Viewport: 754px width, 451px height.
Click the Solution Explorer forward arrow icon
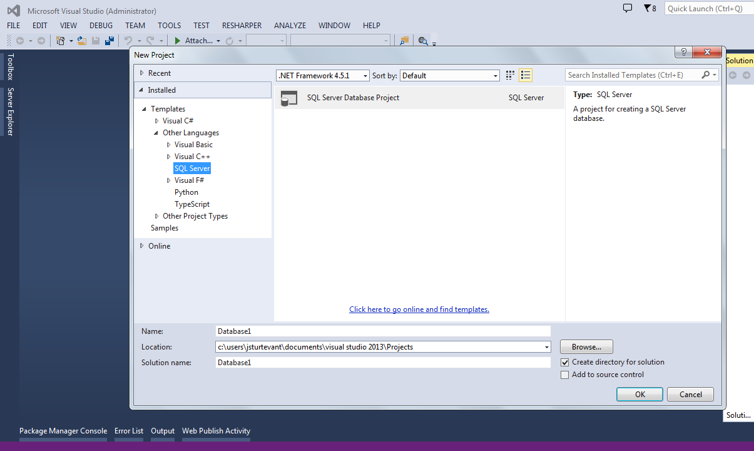pos(746,75)
